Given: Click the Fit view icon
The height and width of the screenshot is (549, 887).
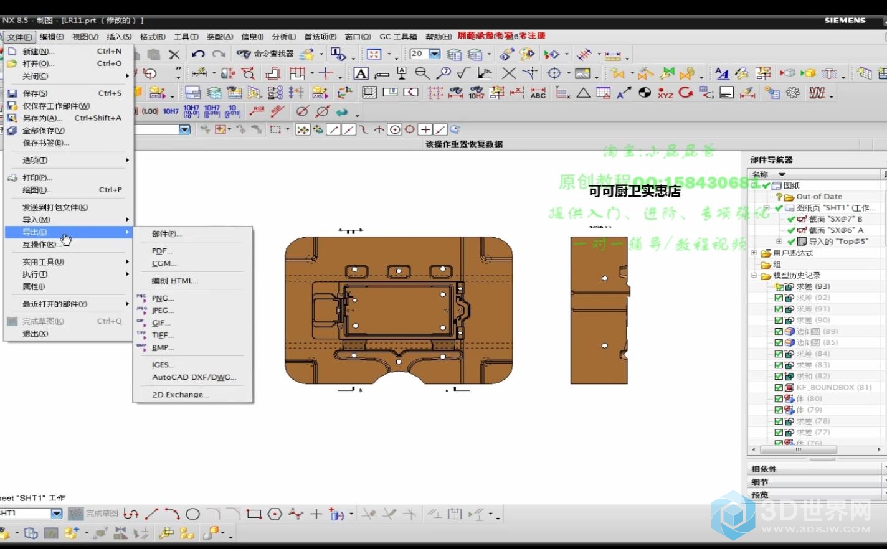Looking at the screenshot, I should pyautogui.click(x=374, y=54).
